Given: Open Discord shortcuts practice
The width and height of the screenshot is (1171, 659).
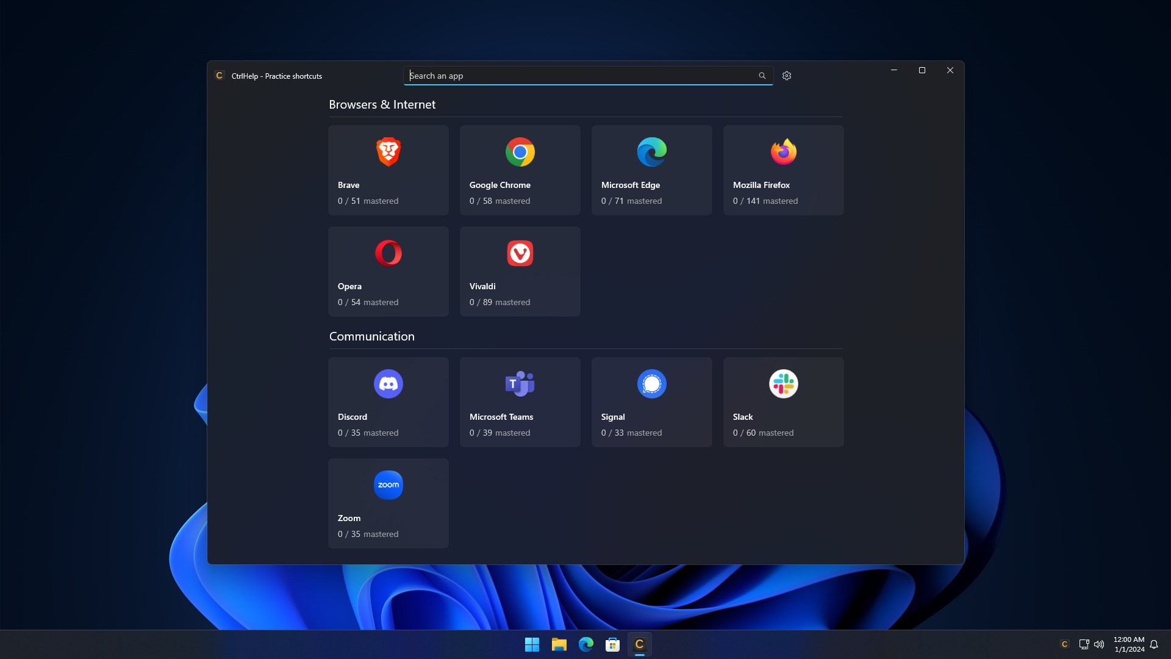Looking at the screenshot, I should click(x=388, y=402).
